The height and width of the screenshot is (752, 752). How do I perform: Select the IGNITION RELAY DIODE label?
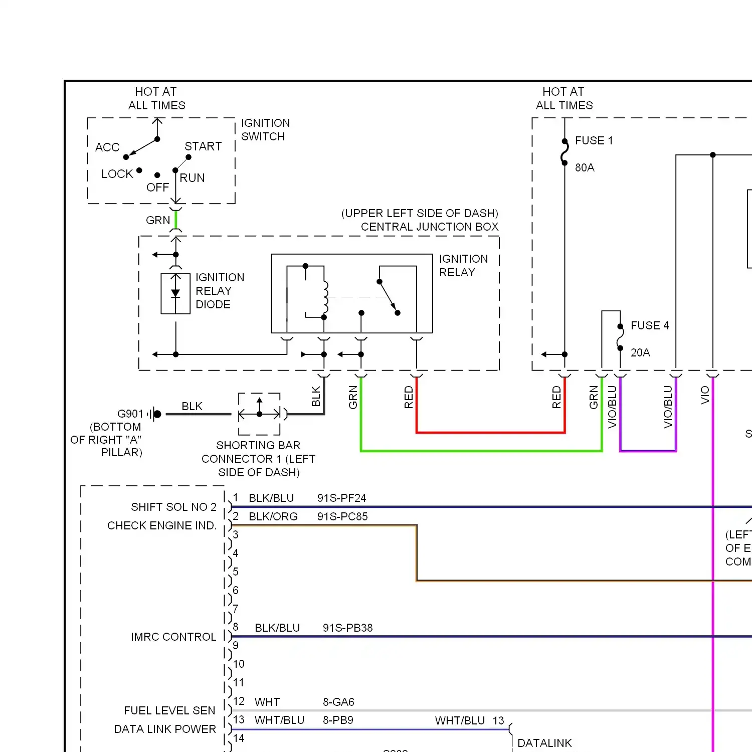click(x=220, y=291)
